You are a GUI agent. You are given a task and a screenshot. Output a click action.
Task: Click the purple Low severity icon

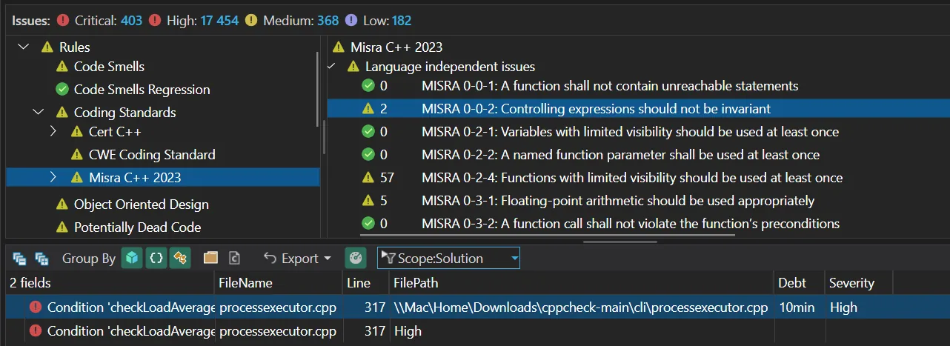(351, 21)
